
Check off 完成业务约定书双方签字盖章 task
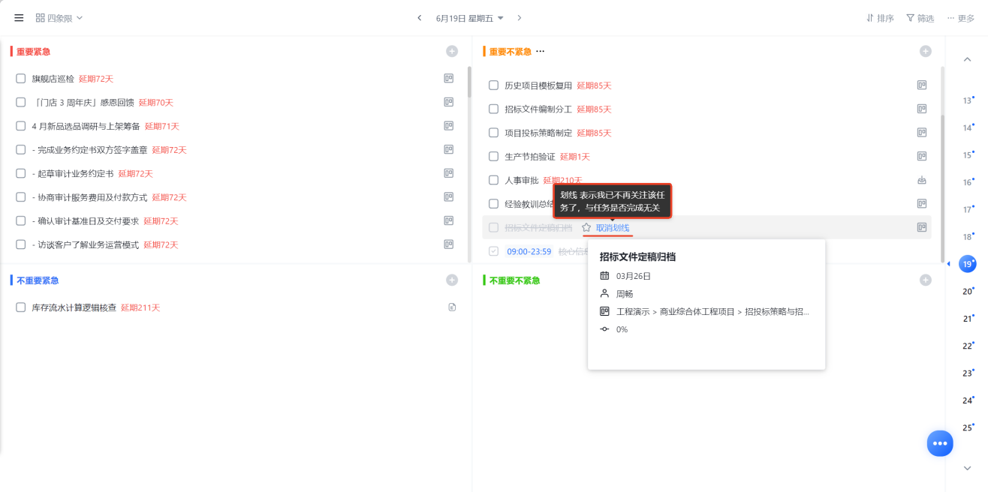21,149
